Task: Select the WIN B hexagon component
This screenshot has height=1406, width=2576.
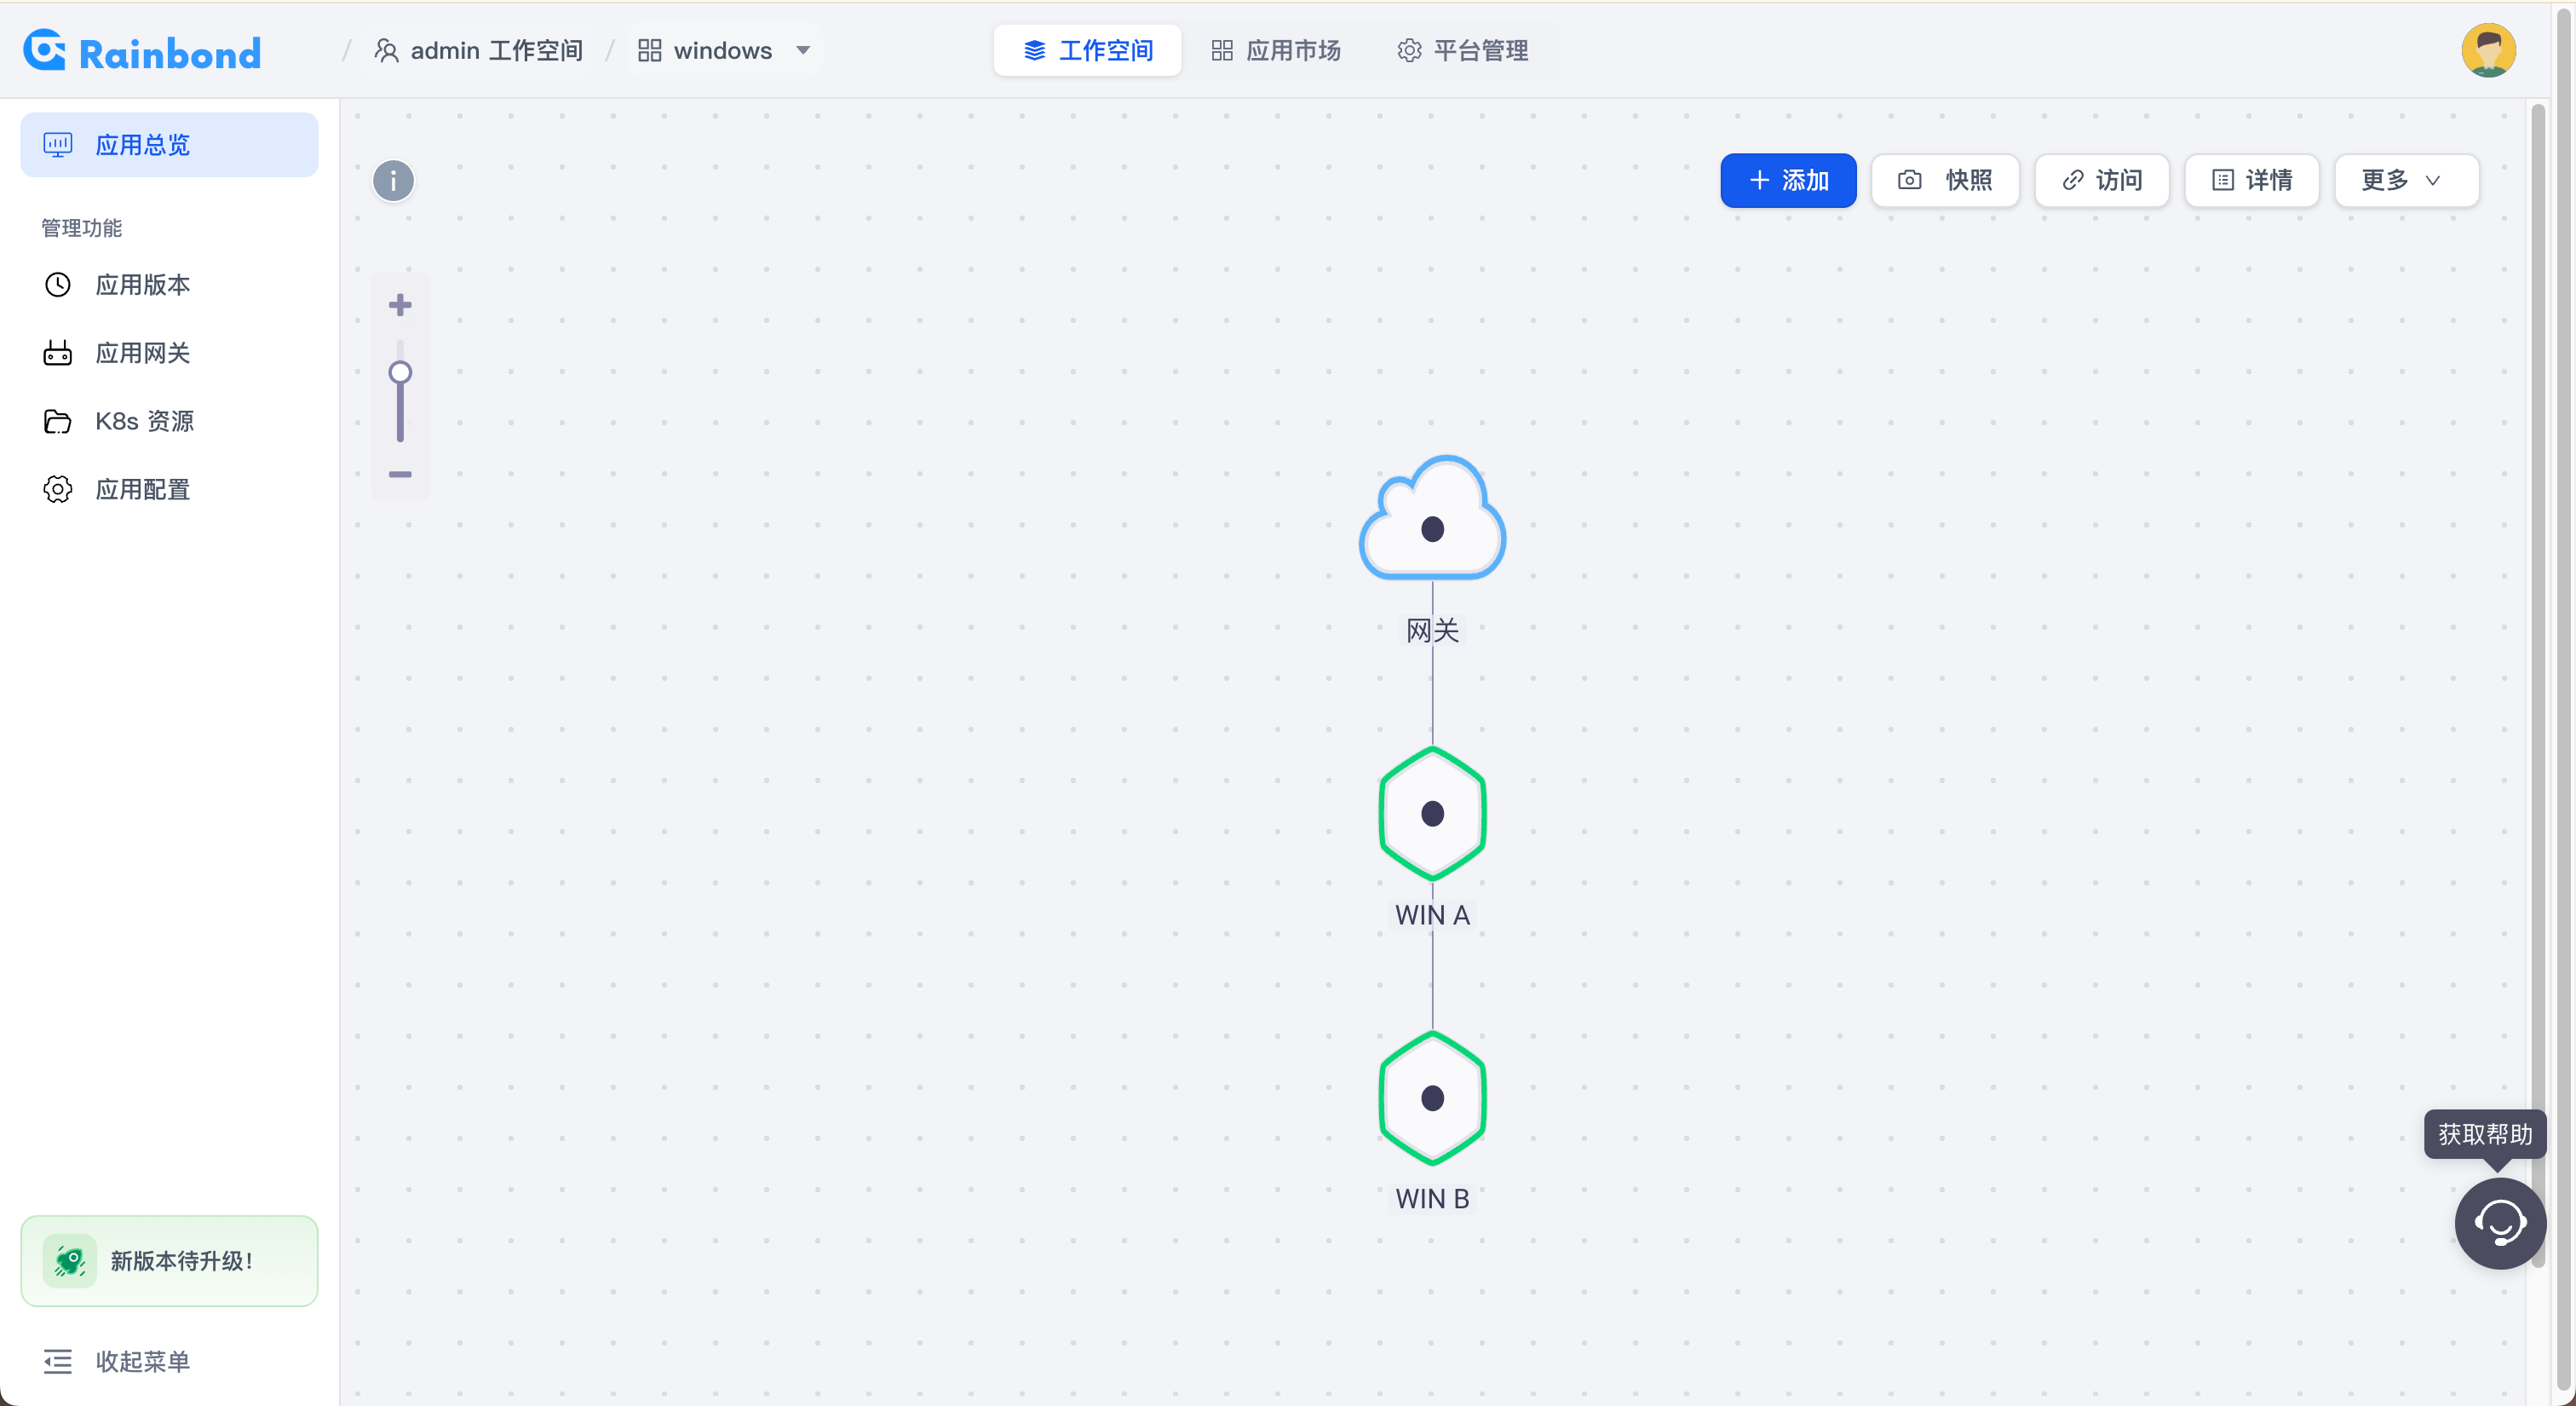Action: (1432, 1098)
